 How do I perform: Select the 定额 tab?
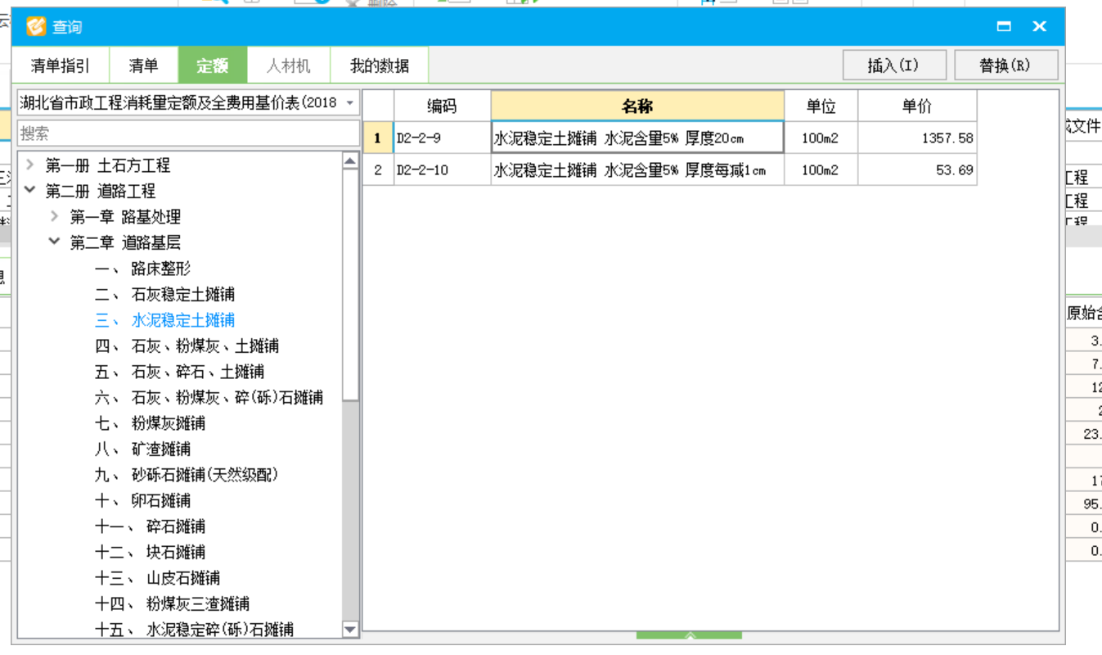coord(213,65)
